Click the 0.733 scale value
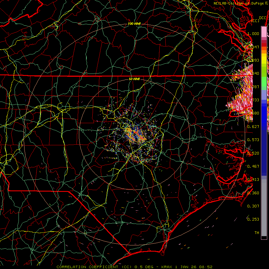 pyautogui.click(x=253, y=100)
